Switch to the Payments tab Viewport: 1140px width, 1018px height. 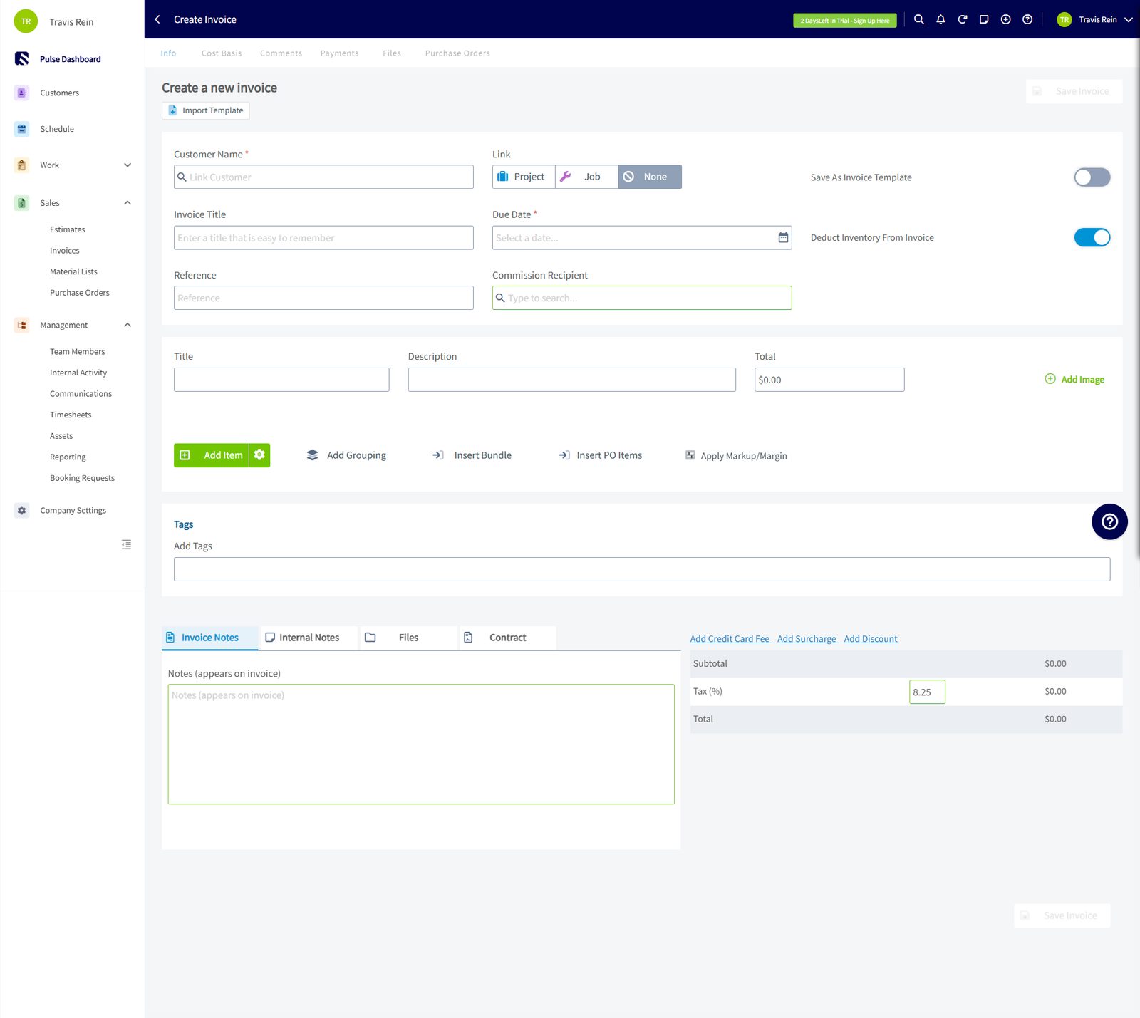[340, 53]
